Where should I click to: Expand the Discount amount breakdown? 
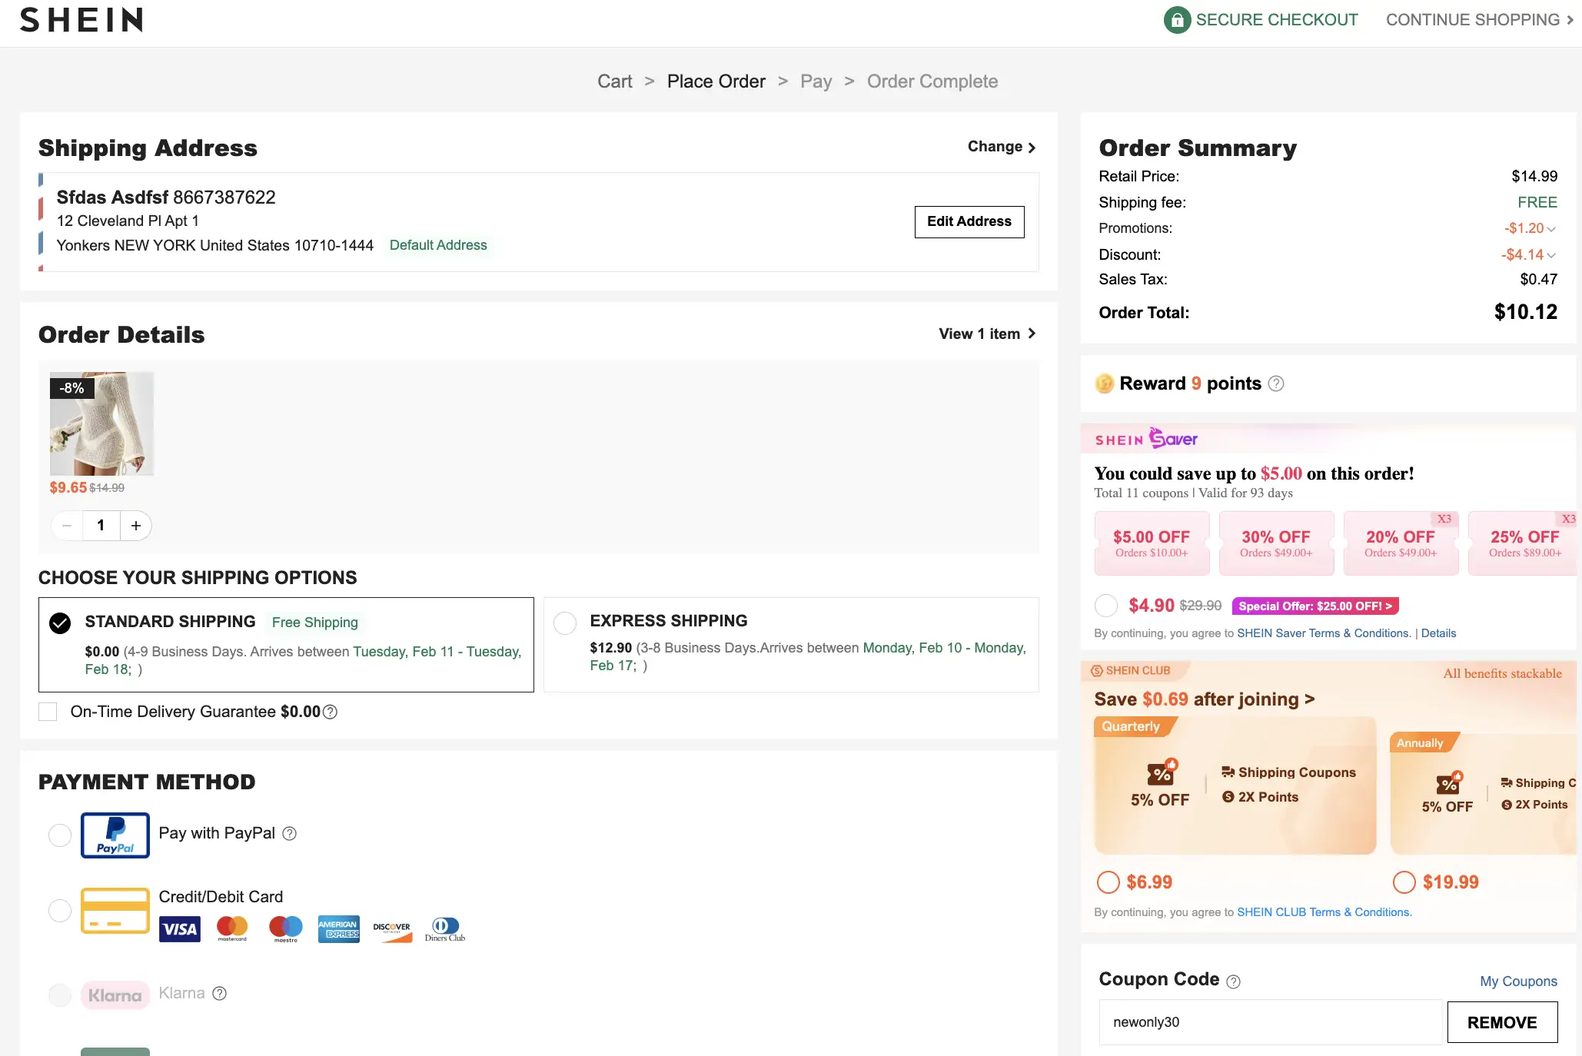(x=1550, y=255)
